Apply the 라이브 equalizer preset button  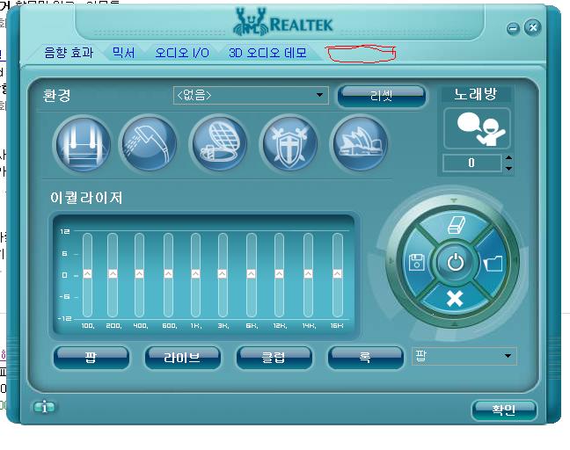click(x=182, y=358)
